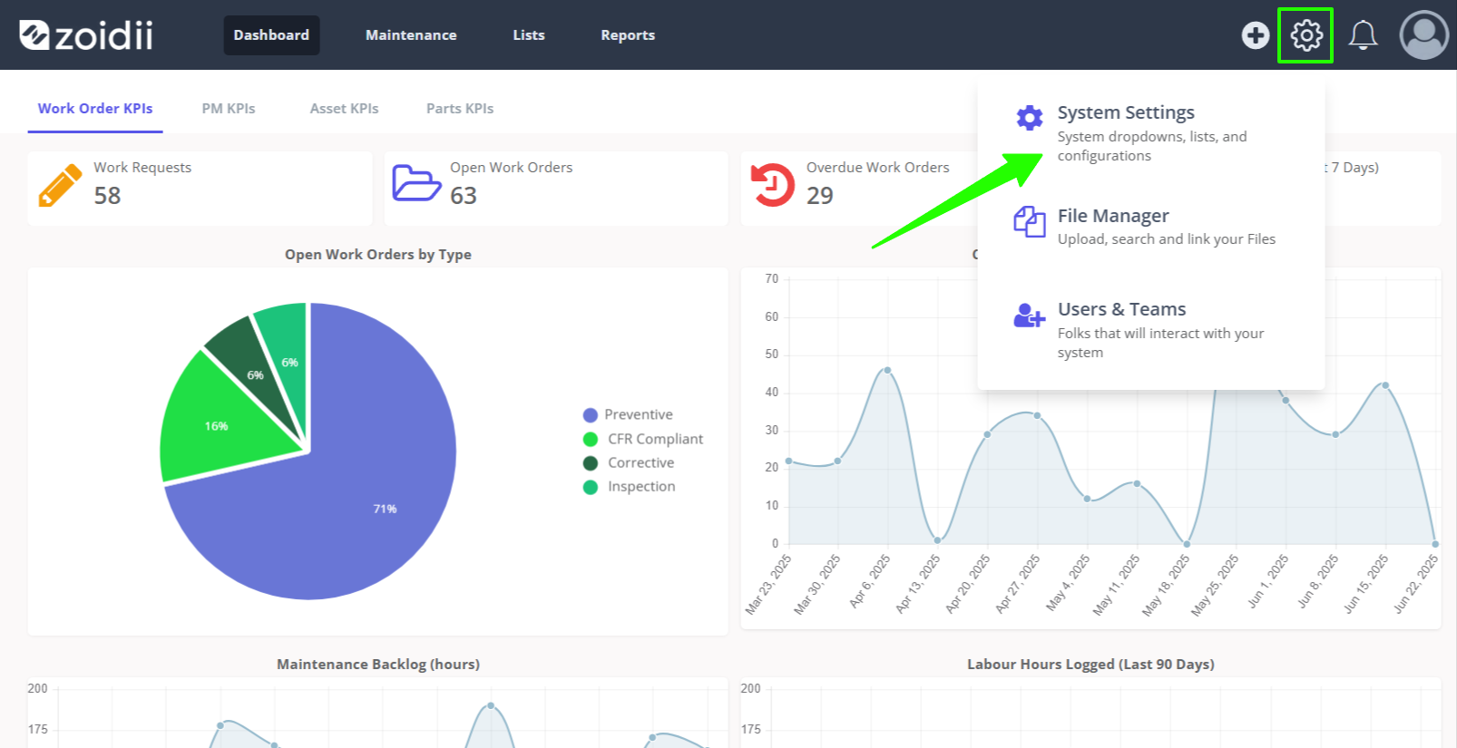This screenshot has width=1457, height=748.
Task: Click the zoidii logo
Action: pyautogui.click(x=86, y=35)
